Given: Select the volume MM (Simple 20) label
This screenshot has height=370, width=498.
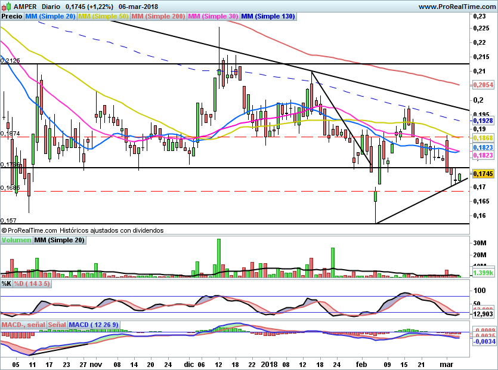Looking at the screenshot, I should (59, 240).
